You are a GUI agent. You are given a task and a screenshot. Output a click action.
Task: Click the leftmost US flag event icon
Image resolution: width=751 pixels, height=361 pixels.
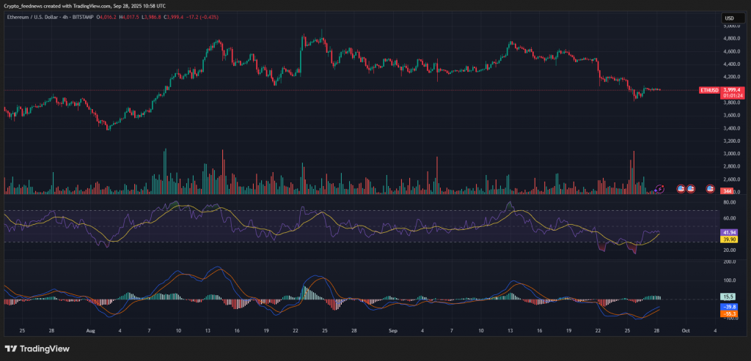click(680, 189)
